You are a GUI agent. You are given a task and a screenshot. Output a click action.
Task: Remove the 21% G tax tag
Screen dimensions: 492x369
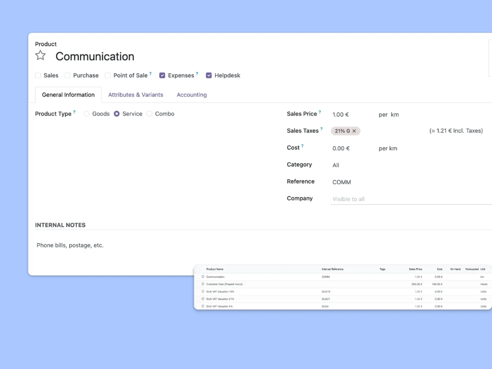pyautogui.click(x=354, y=131)
